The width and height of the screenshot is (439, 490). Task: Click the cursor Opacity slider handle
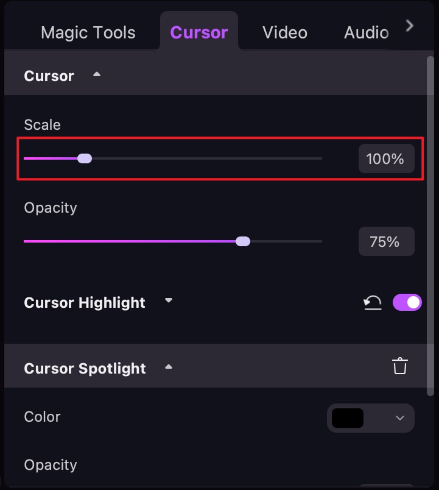pos(243,241)
